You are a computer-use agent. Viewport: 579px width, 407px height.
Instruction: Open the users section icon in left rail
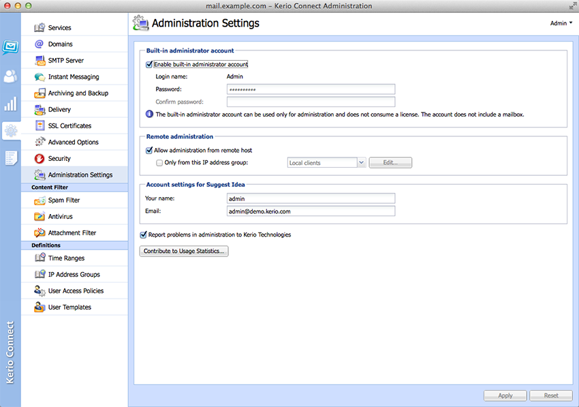pos(10,76)
